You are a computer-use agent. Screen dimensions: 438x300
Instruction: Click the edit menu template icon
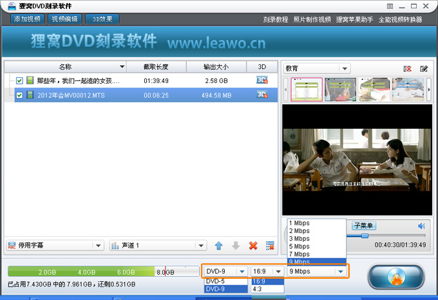(x=424, y=69)
